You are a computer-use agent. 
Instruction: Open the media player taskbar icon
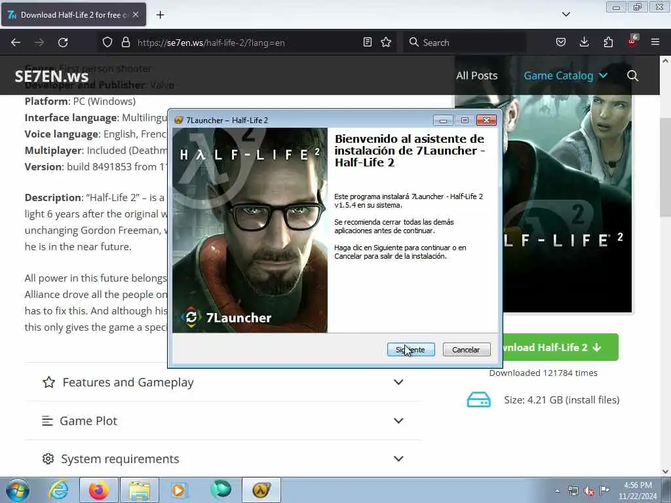(178, 490)
